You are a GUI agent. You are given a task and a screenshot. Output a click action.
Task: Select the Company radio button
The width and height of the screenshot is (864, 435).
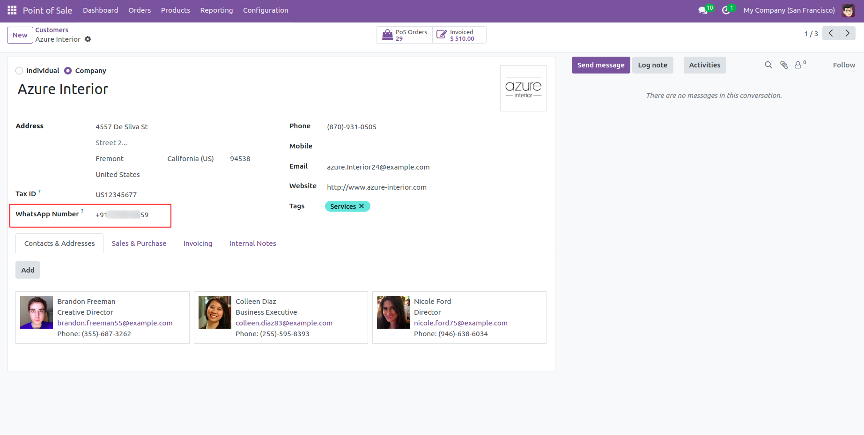point(68,71)
